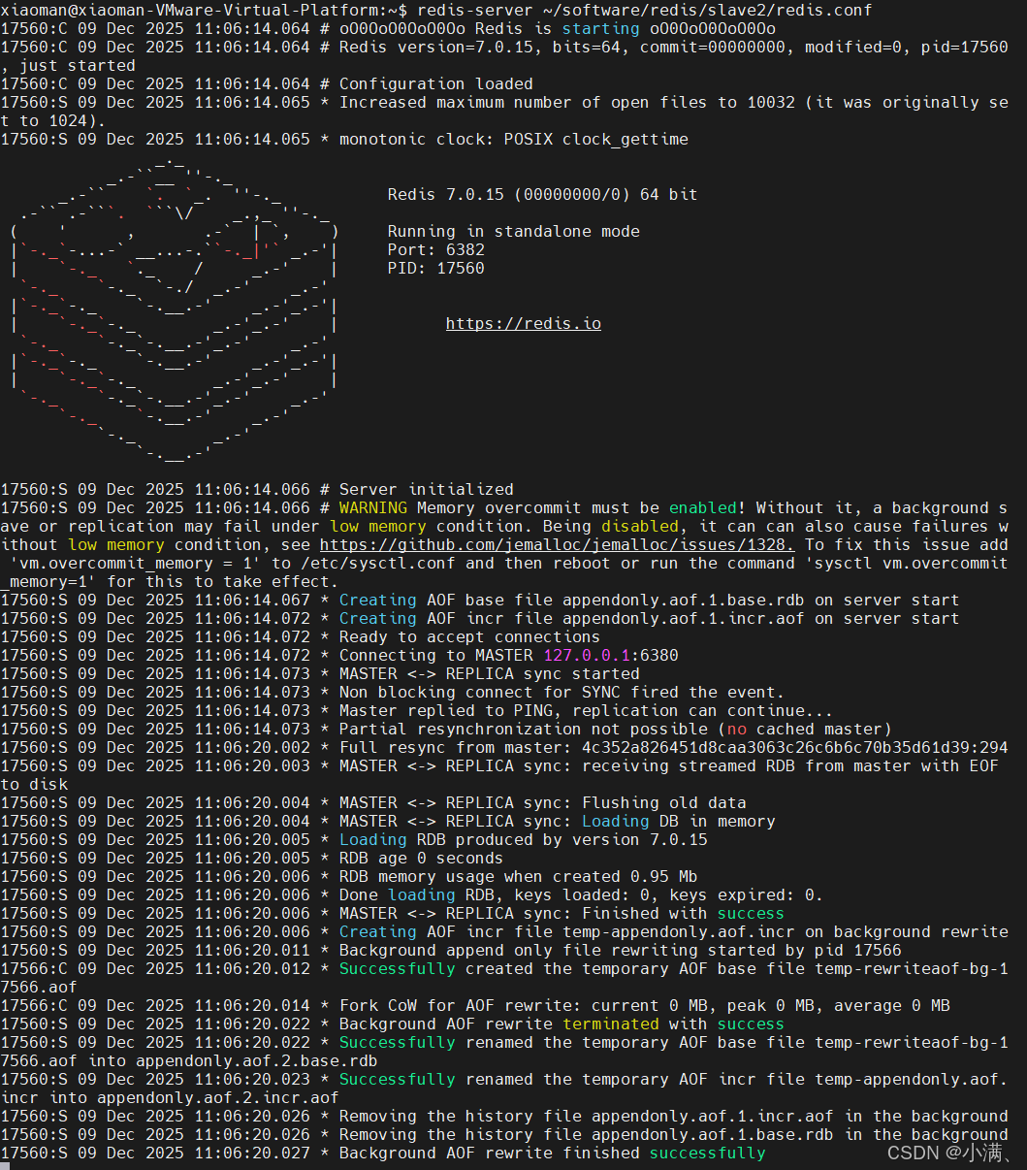Open the jemalloc GitHub issues 1328 link
This screenshot has height=1170, width=1027.
[558, 544]
